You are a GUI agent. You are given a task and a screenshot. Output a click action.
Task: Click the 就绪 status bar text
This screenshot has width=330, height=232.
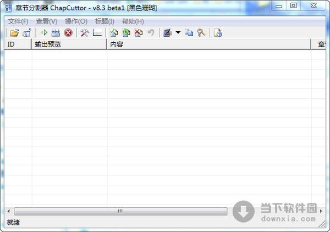pyautogui.click(x=13, y=222)
